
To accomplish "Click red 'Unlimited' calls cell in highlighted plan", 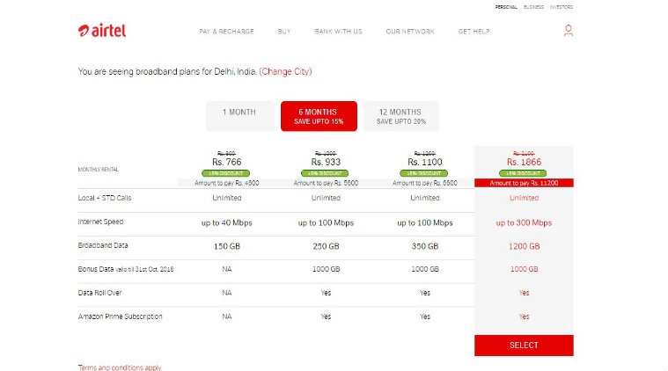I will (x=524, y=198).
